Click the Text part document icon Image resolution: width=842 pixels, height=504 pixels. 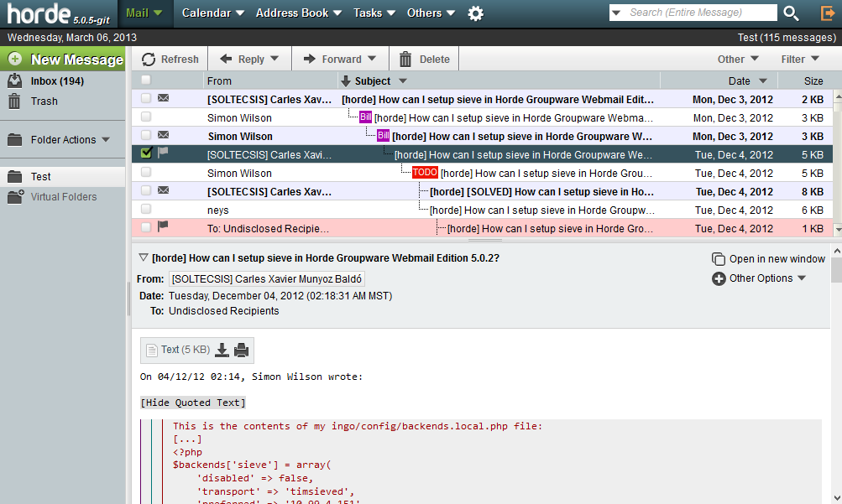click(x=152, y=351)
